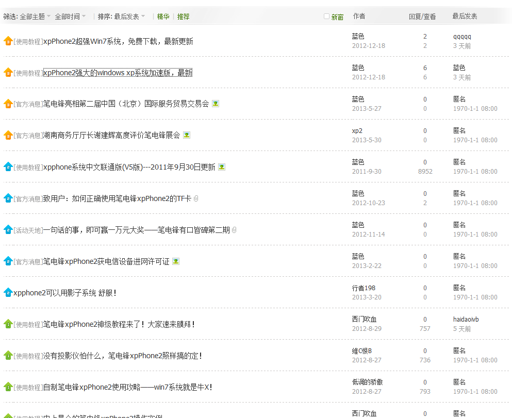Open the 全部时间 time filter dropdown
512x418 pixels.
click(70, 16)
